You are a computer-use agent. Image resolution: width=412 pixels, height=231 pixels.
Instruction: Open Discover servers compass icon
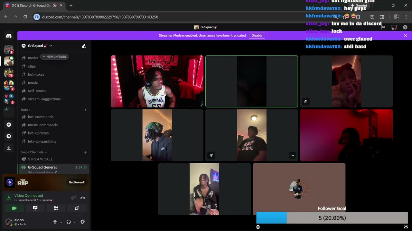(x=9, y=136)
